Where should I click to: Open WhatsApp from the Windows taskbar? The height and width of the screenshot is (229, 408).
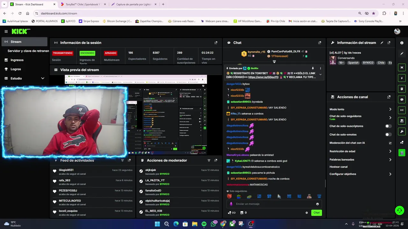(x=213, y=224)
